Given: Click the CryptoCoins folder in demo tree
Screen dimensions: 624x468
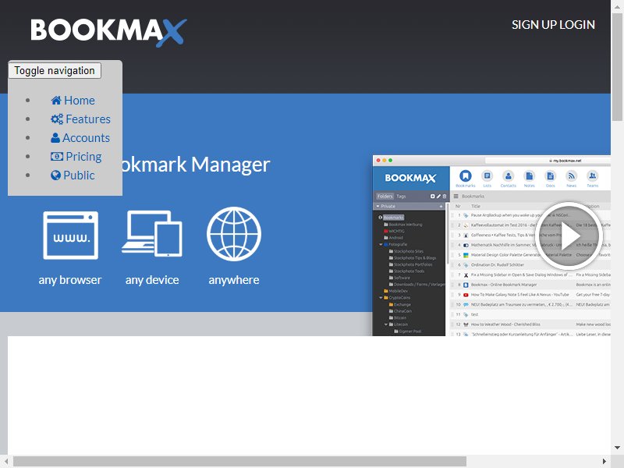Looking at the screenshot, I should [x=397, y=298].
